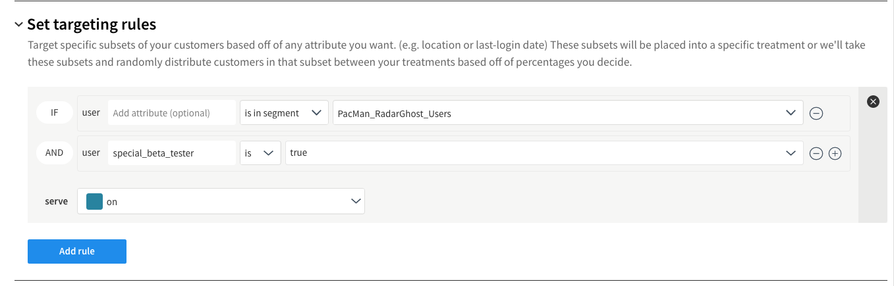Click the AND condition pill
894x286 pixels.
point(54,153)
